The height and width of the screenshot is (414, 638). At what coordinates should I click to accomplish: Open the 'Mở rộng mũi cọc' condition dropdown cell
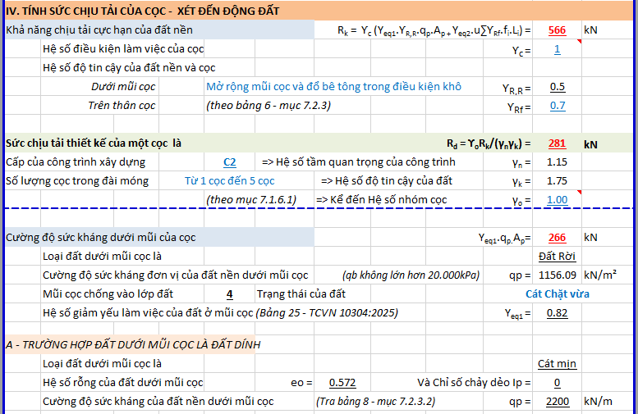tap(333, 87)
